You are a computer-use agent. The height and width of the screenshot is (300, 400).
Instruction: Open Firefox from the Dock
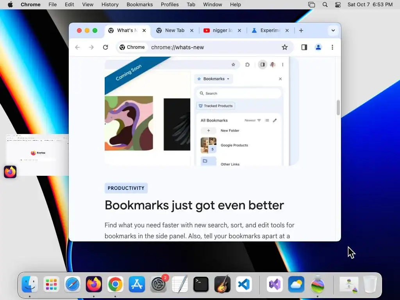pos(94,284)
